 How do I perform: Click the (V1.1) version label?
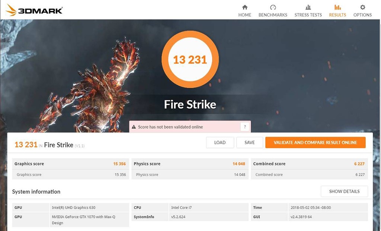[x=80, y=146]
